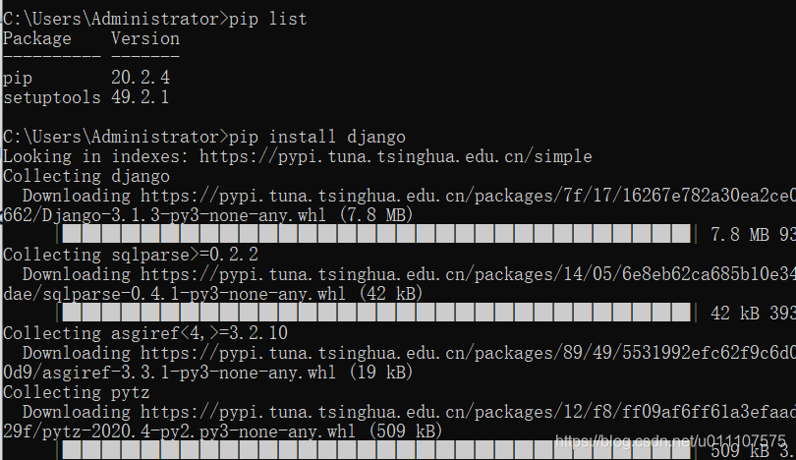Image resolution: width=796 pixels, height=460 pixels.
Task: Click the 'pip install django' command
Action: pyautogui.click(x=316, y=137)
